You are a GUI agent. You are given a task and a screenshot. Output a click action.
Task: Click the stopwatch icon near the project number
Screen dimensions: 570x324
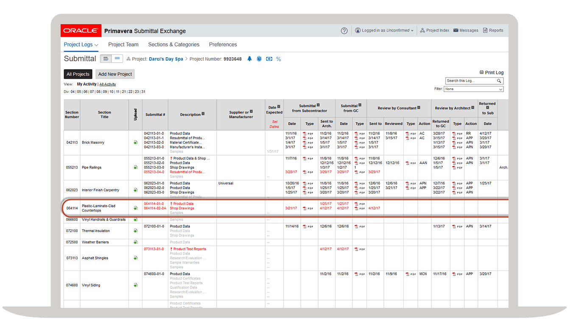[259, 59]
